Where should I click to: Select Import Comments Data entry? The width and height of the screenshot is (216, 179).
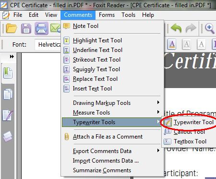(113, 161)
